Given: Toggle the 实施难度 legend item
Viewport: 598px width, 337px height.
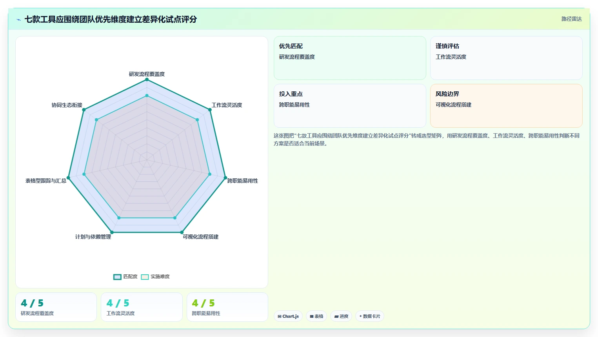Looking at the screenshot, I should click(155, 277).
